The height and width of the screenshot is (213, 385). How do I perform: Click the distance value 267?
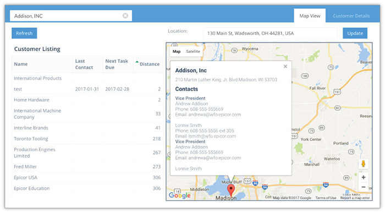157,152
